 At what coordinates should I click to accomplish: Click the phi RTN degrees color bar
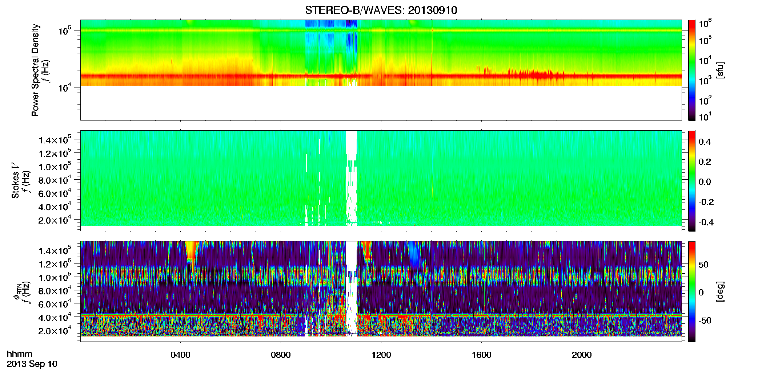[692, 291]
